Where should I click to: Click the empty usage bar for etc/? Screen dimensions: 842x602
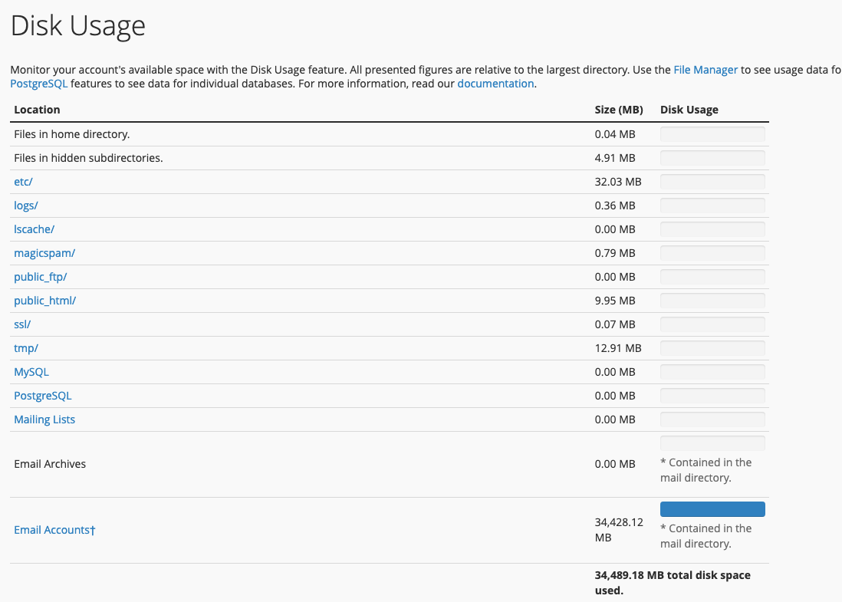coord(712,182)
